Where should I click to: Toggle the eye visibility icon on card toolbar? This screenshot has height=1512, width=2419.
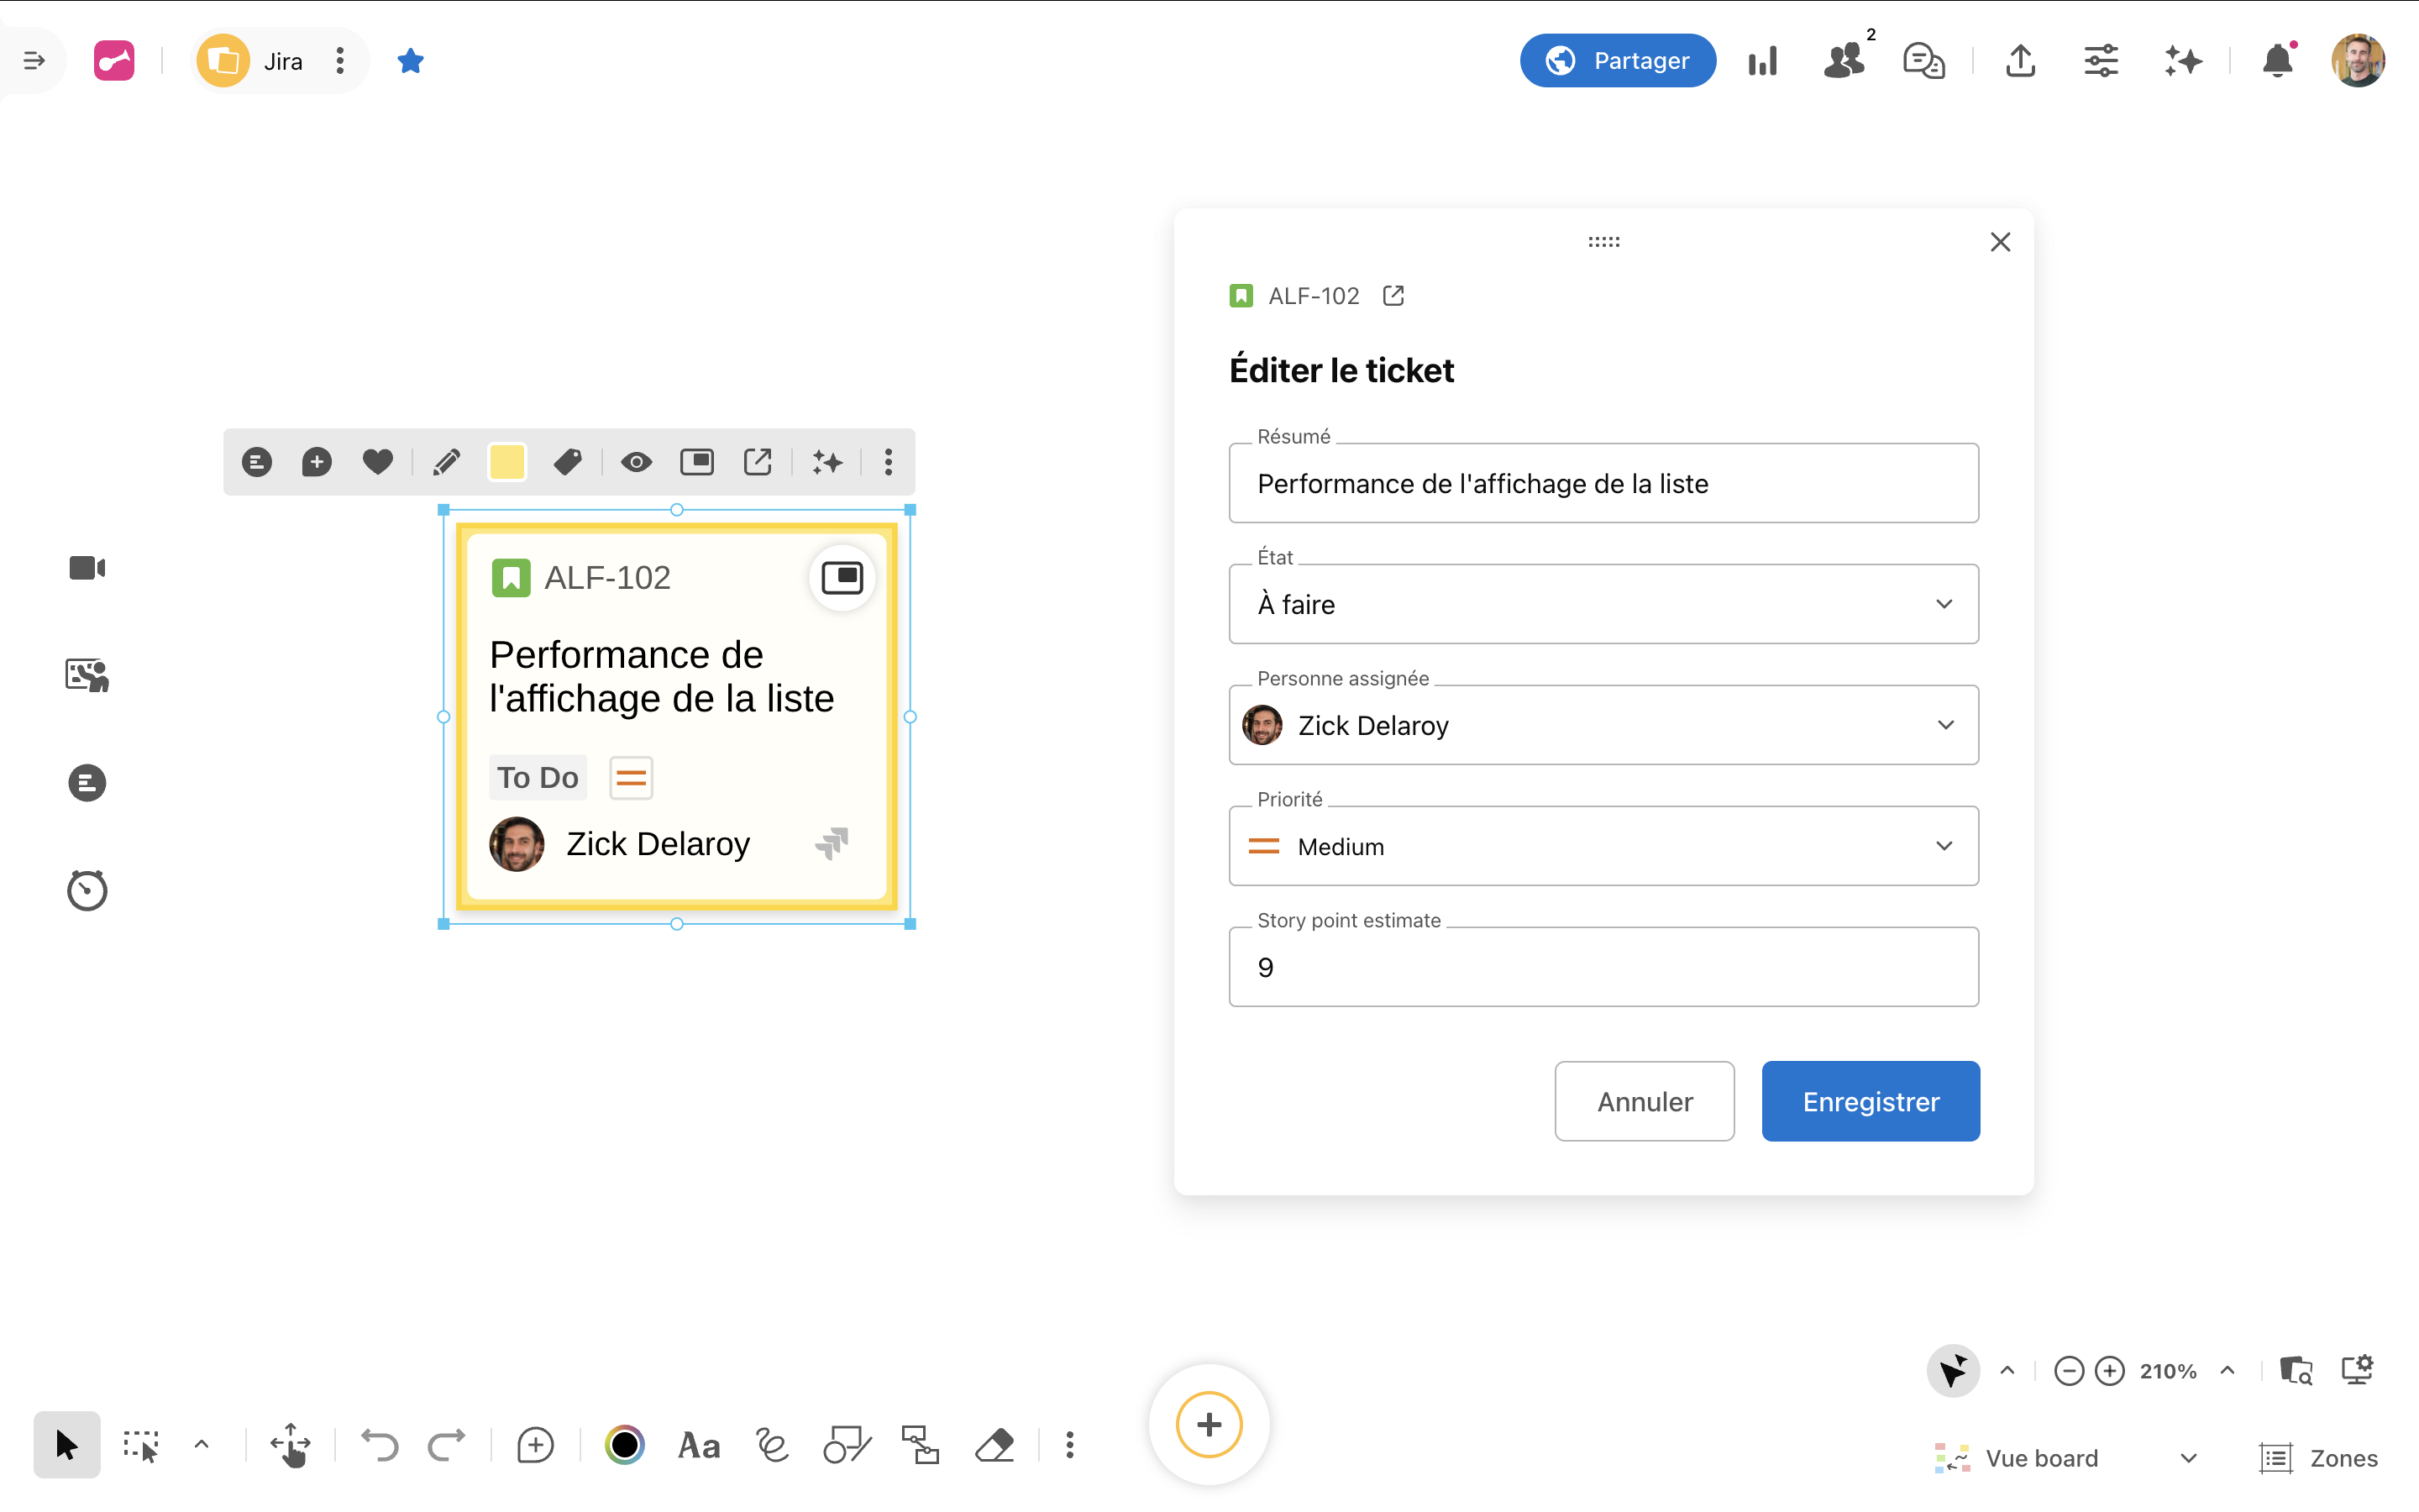tap(636, 462)
